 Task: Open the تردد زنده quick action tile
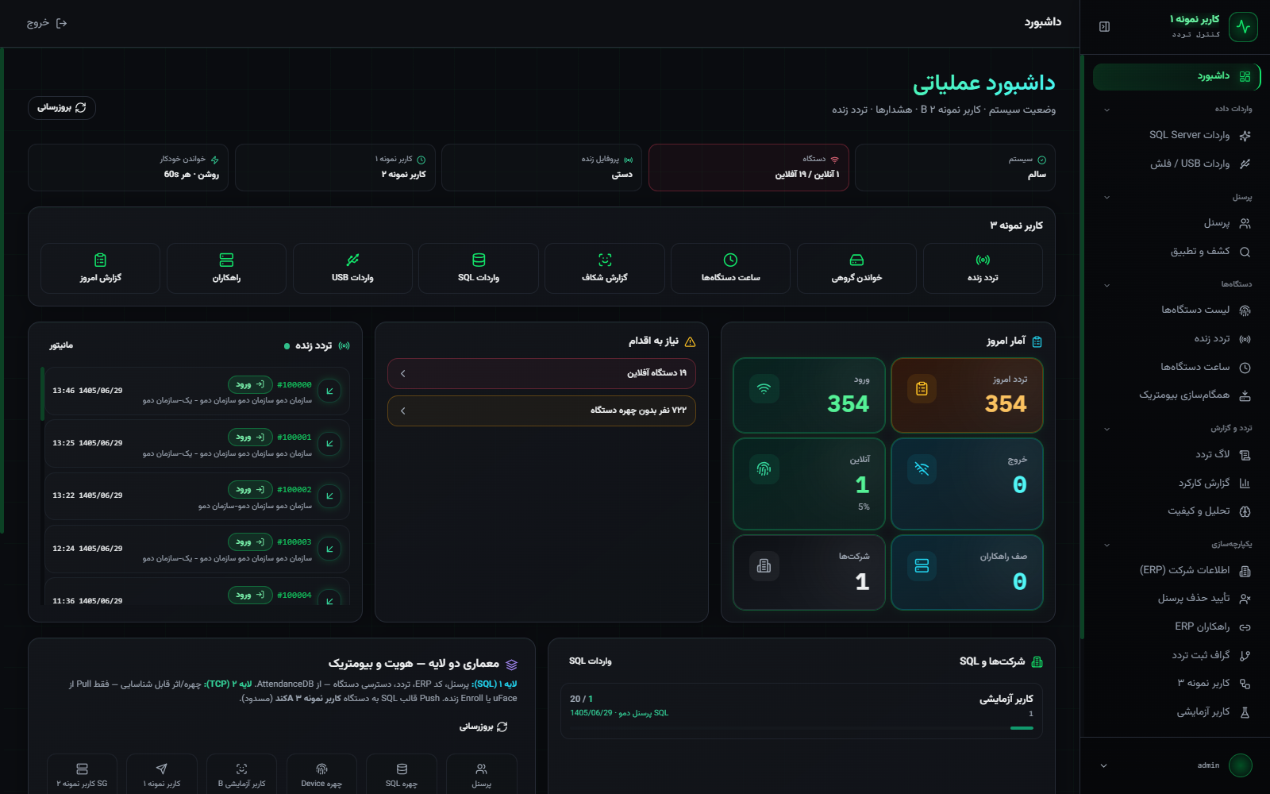[x=983, y=268]
